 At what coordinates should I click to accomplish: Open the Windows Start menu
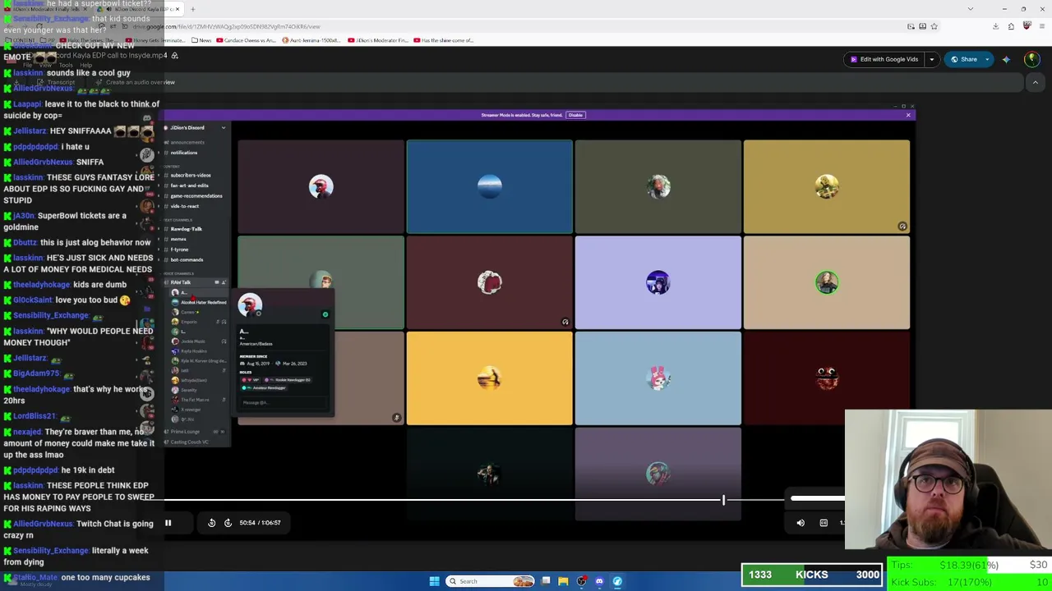click(x=434, y=581)
